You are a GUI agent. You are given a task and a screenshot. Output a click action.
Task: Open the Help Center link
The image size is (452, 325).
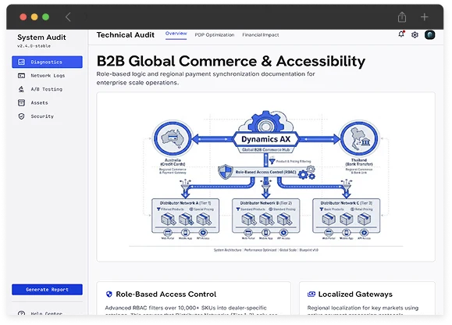coord(46,313)
